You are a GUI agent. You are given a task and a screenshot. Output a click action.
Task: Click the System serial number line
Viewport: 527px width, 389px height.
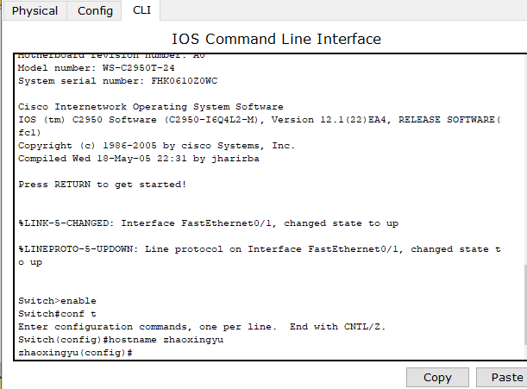pyautogui.click(x=117, y=81)
